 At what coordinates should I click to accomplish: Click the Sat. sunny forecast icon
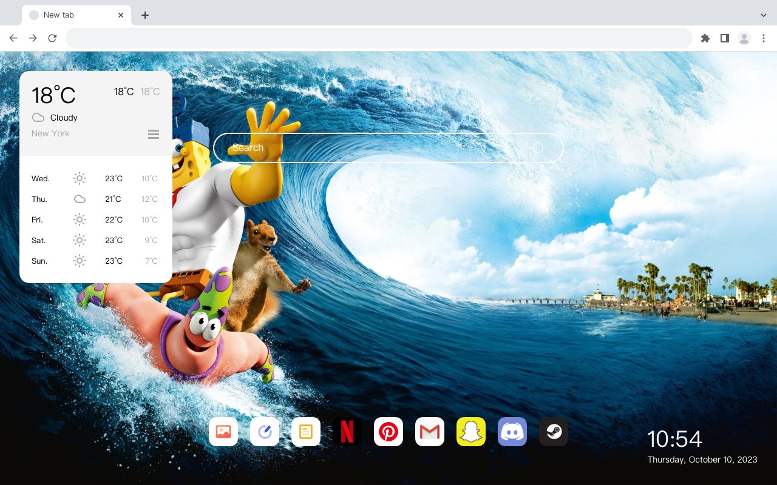tap(80, 240)
